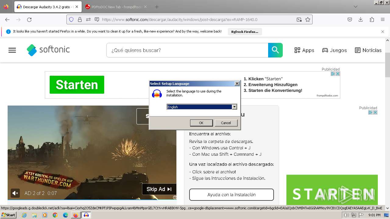Viewport: 390px width, 219px height.
Task: Click the tracking protection shield icon
Action: tap(71, 19)
